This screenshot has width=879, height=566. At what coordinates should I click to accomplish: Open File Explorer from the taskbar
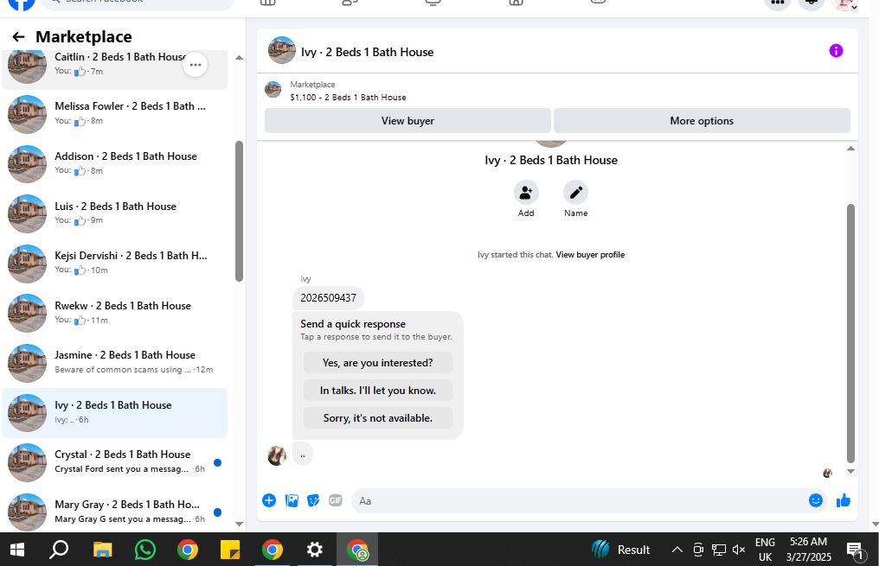102,550
